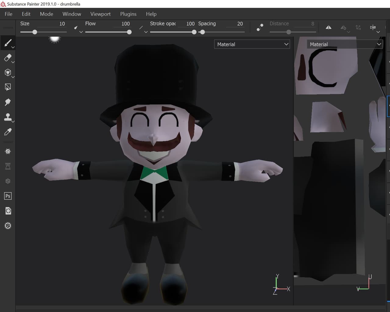Click the left toolbar drag handle
This screenshot has width=390, height=312.
coord(8,27)
